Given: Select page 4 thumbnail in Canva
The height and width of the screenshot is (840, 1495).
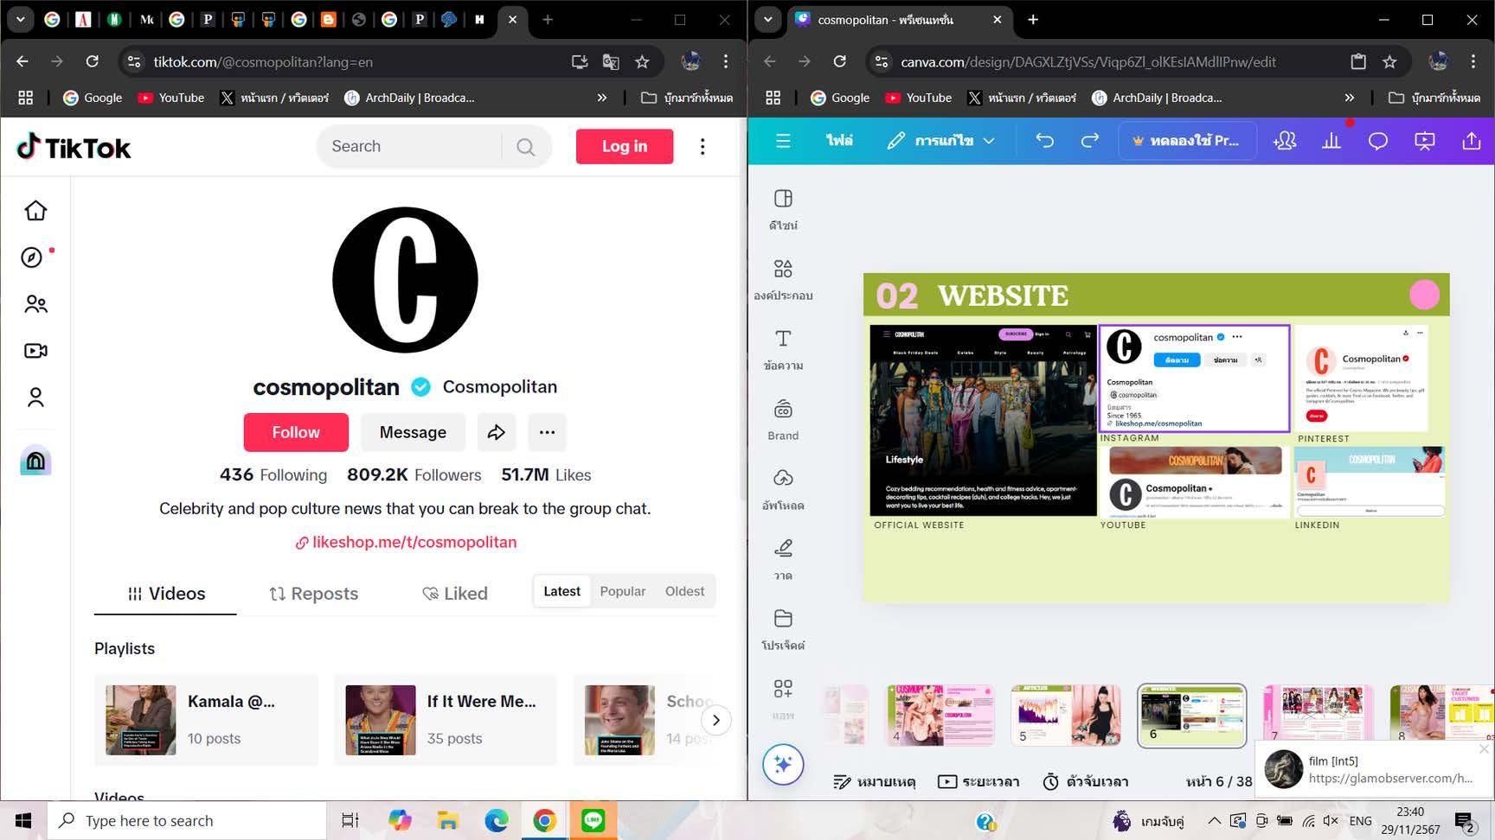Looking at the screenshot, I should pyautogui.click(x=940, y=715).
